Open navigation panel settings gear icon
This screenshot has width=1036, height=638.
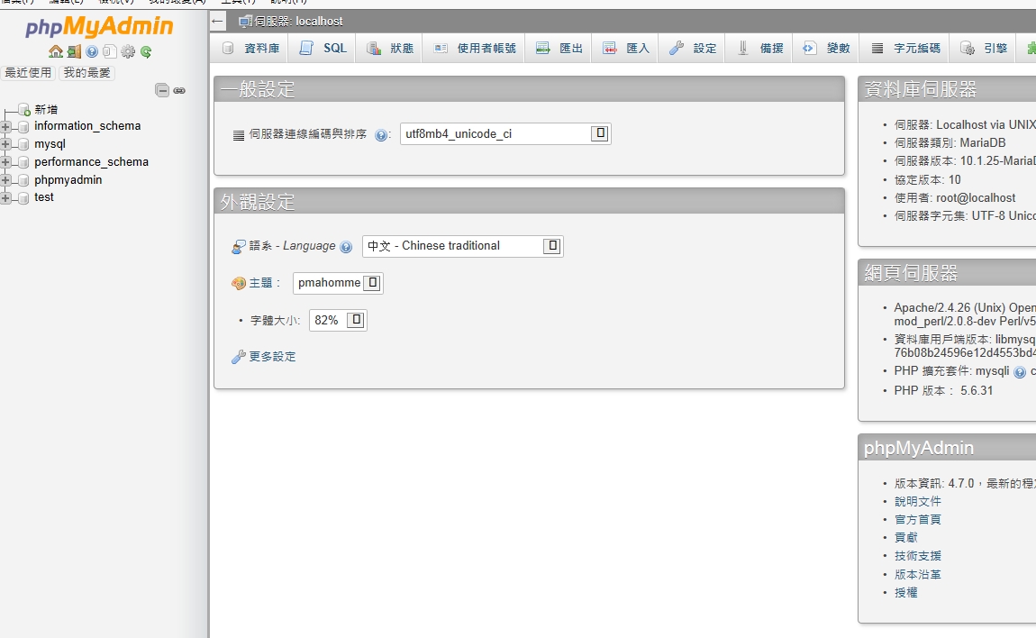click(128, 51)
